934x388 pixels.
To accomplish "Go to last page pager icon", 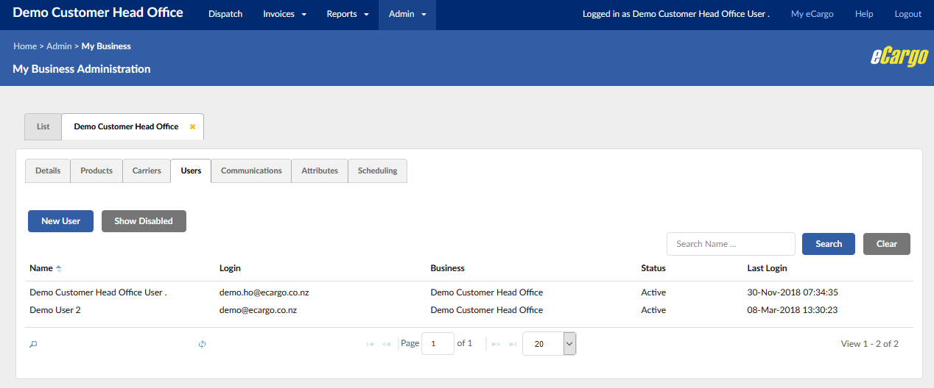I will point(513,344).
